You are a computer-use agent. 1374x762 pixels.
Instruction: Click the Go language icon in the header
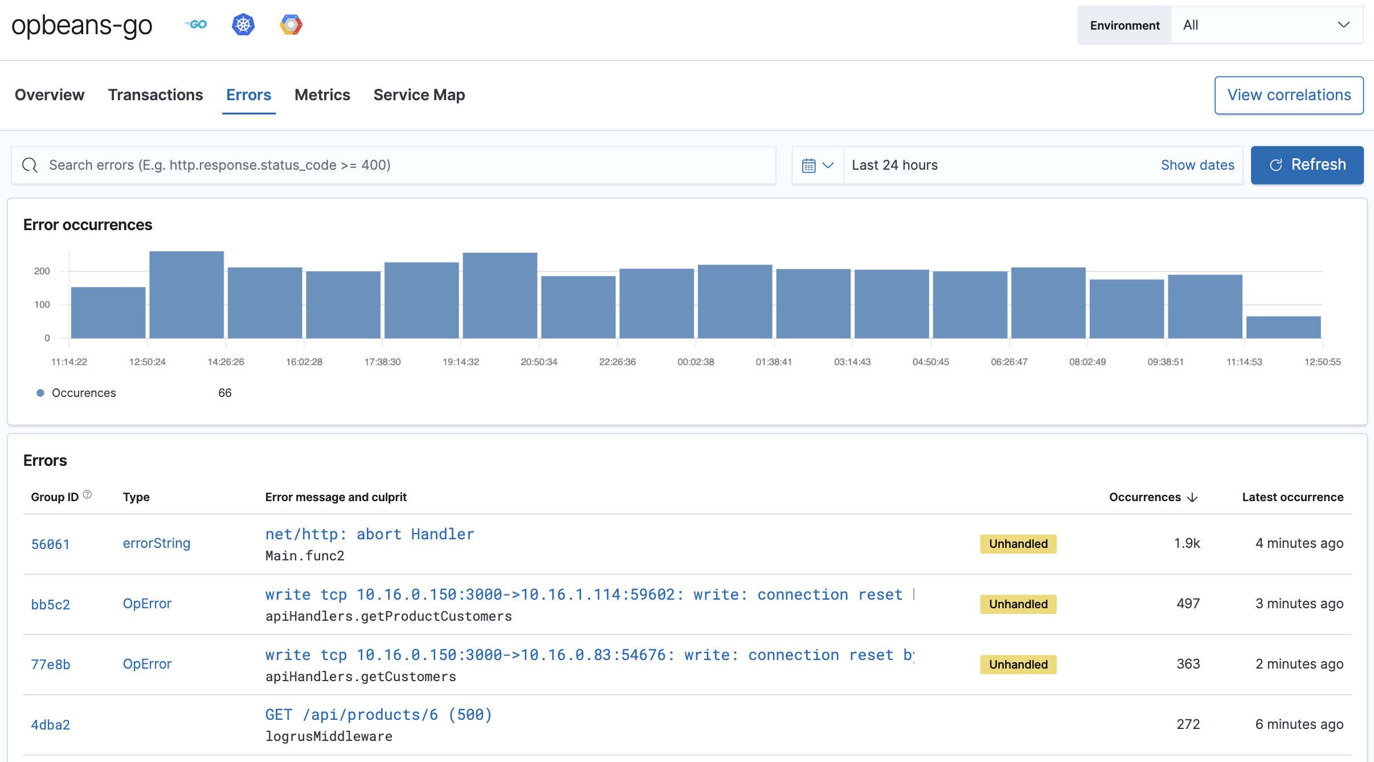(x=195, y=24)
